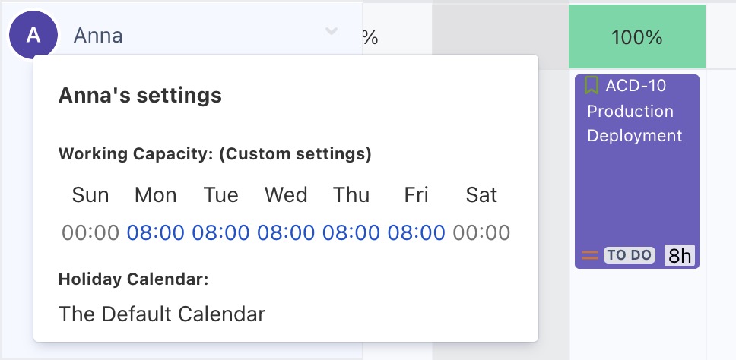Click Anna's purple avatar icon
This screenshot has height=360, width=736.
pos(32,35)
